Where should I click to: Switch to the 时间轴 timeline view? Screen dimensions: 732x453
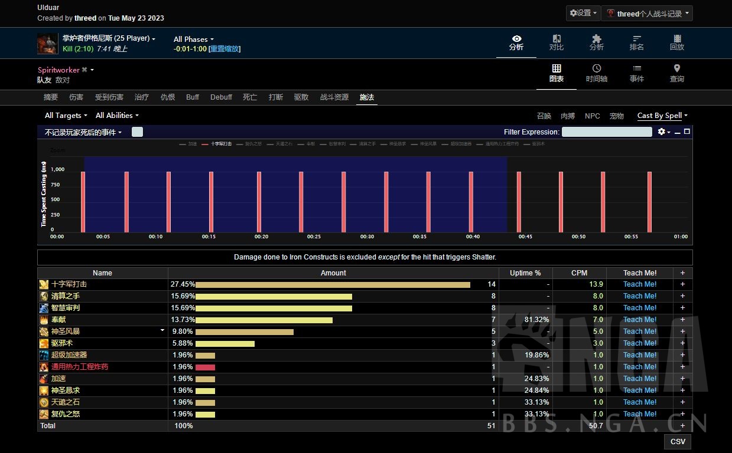[x=597, y=74]
